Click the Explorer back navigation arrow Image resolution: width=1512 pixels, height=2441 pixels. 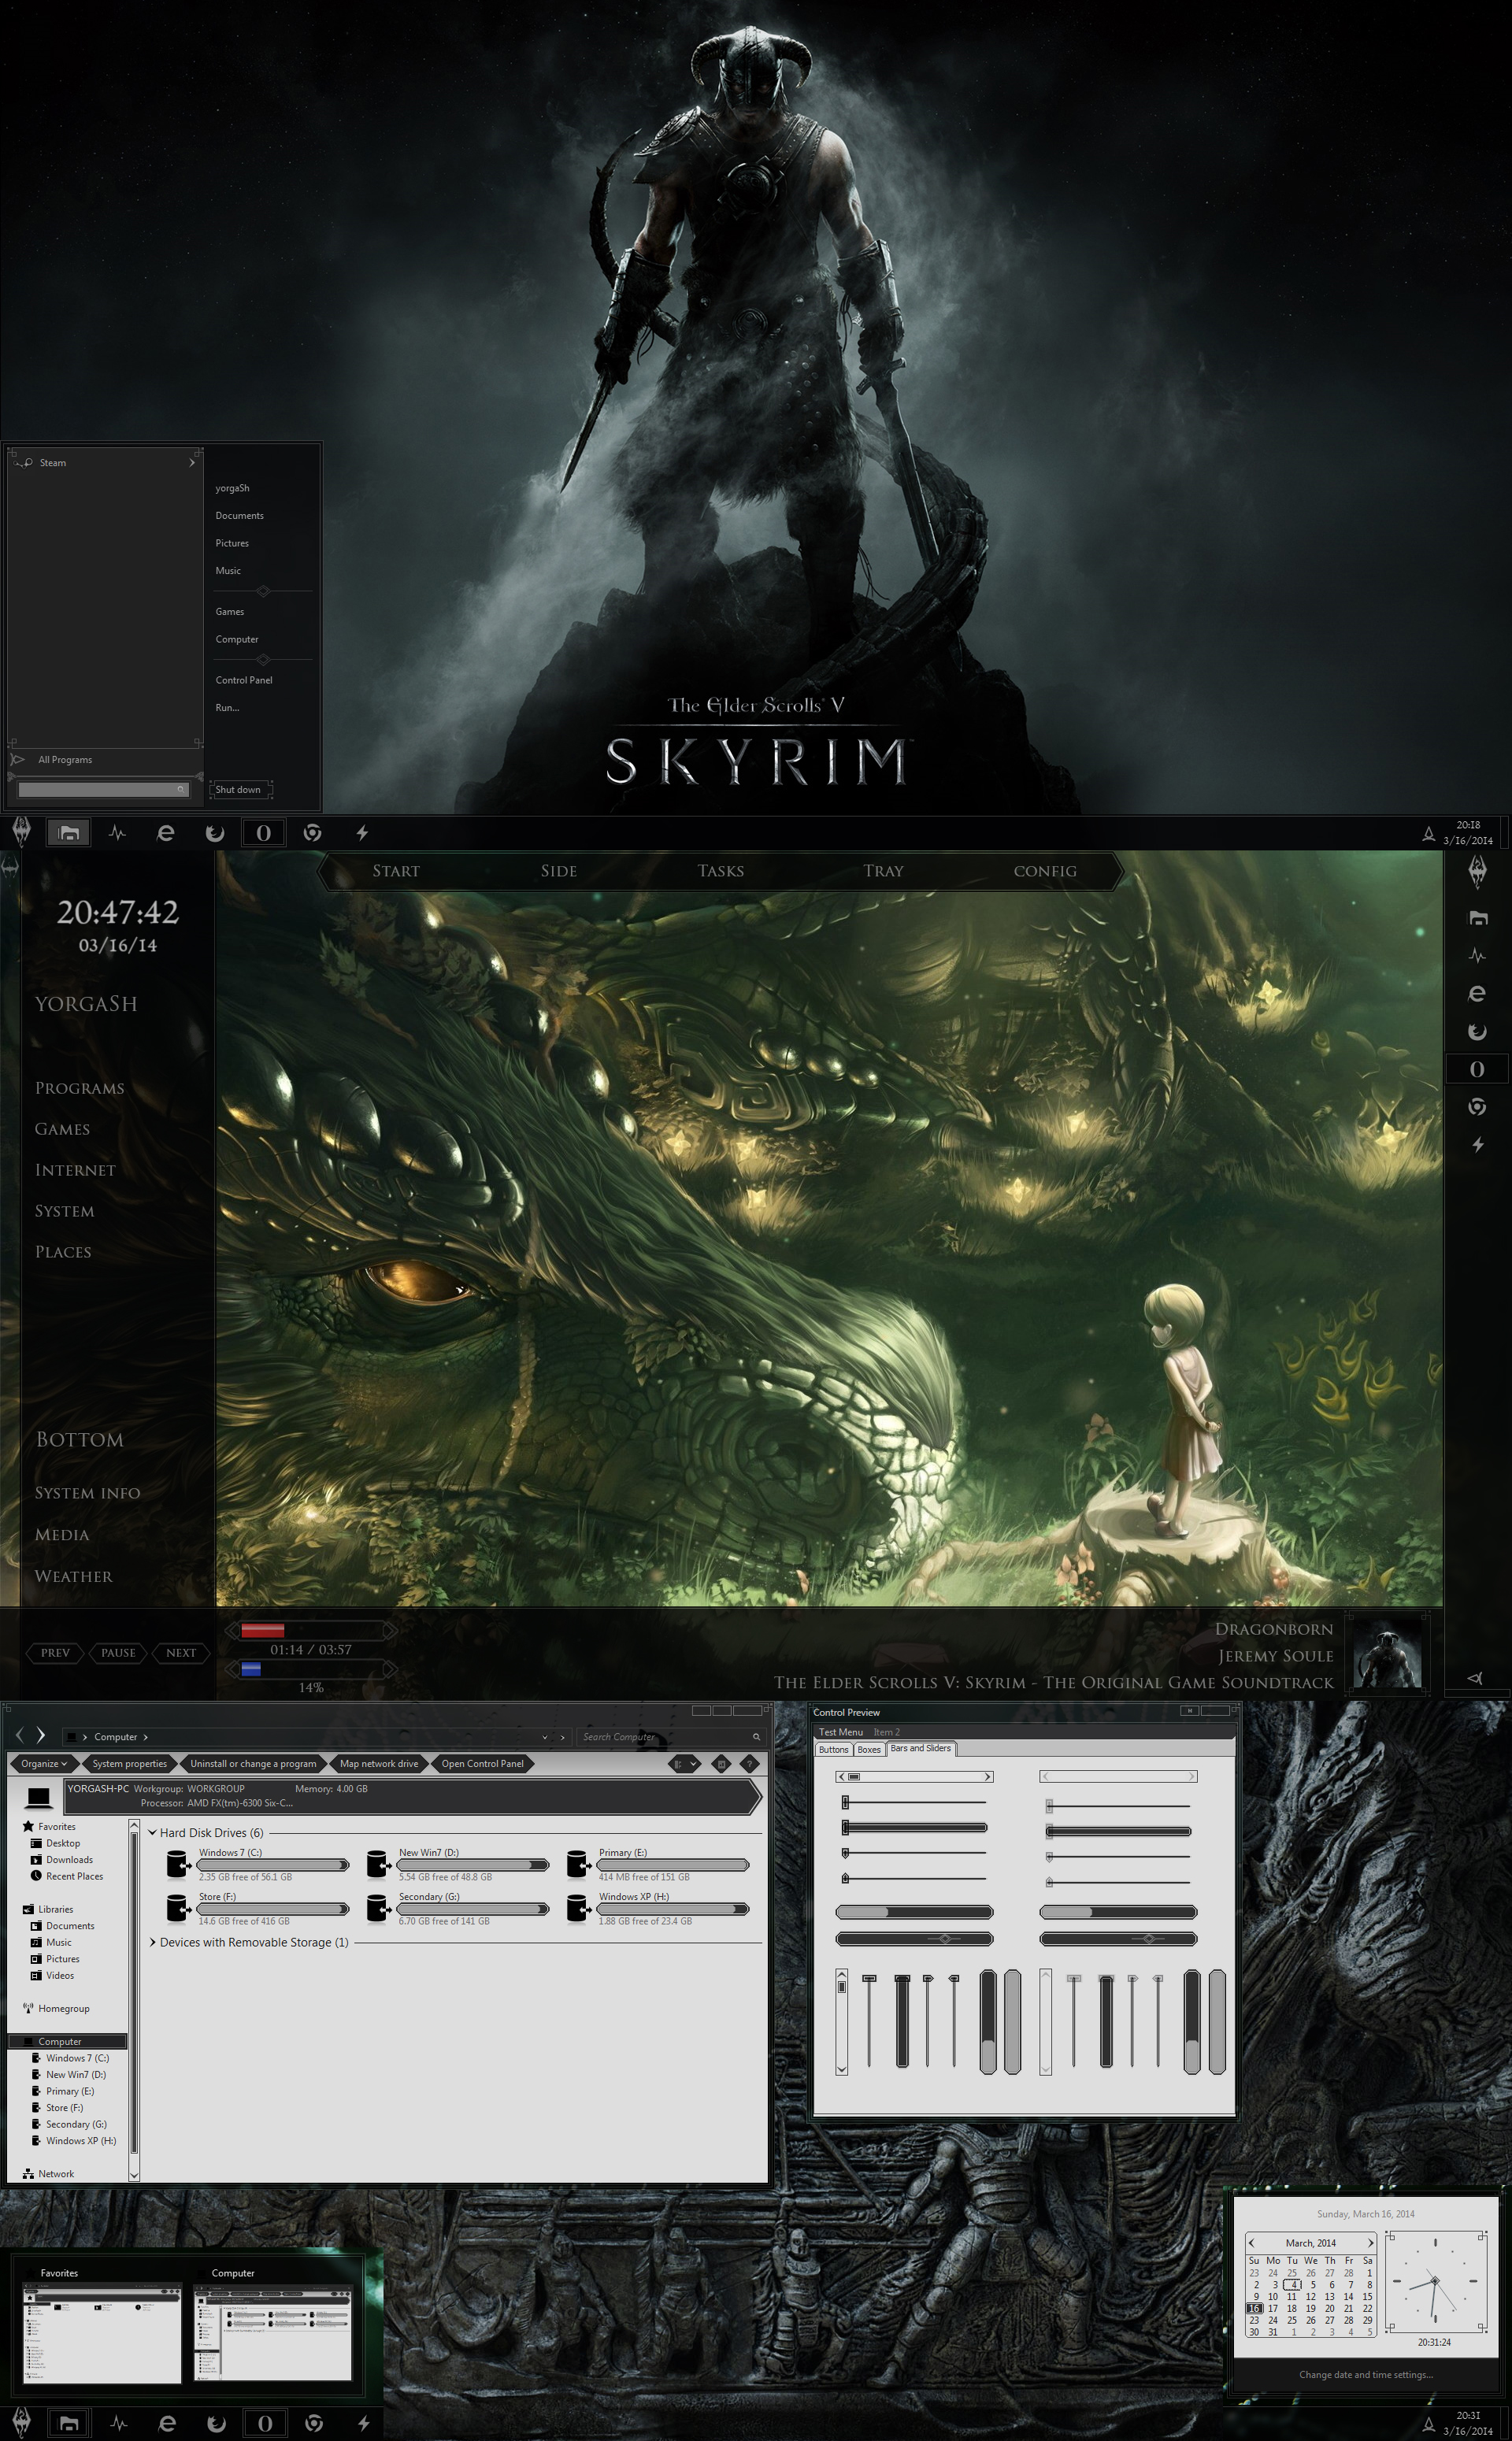coord(19,1735)
